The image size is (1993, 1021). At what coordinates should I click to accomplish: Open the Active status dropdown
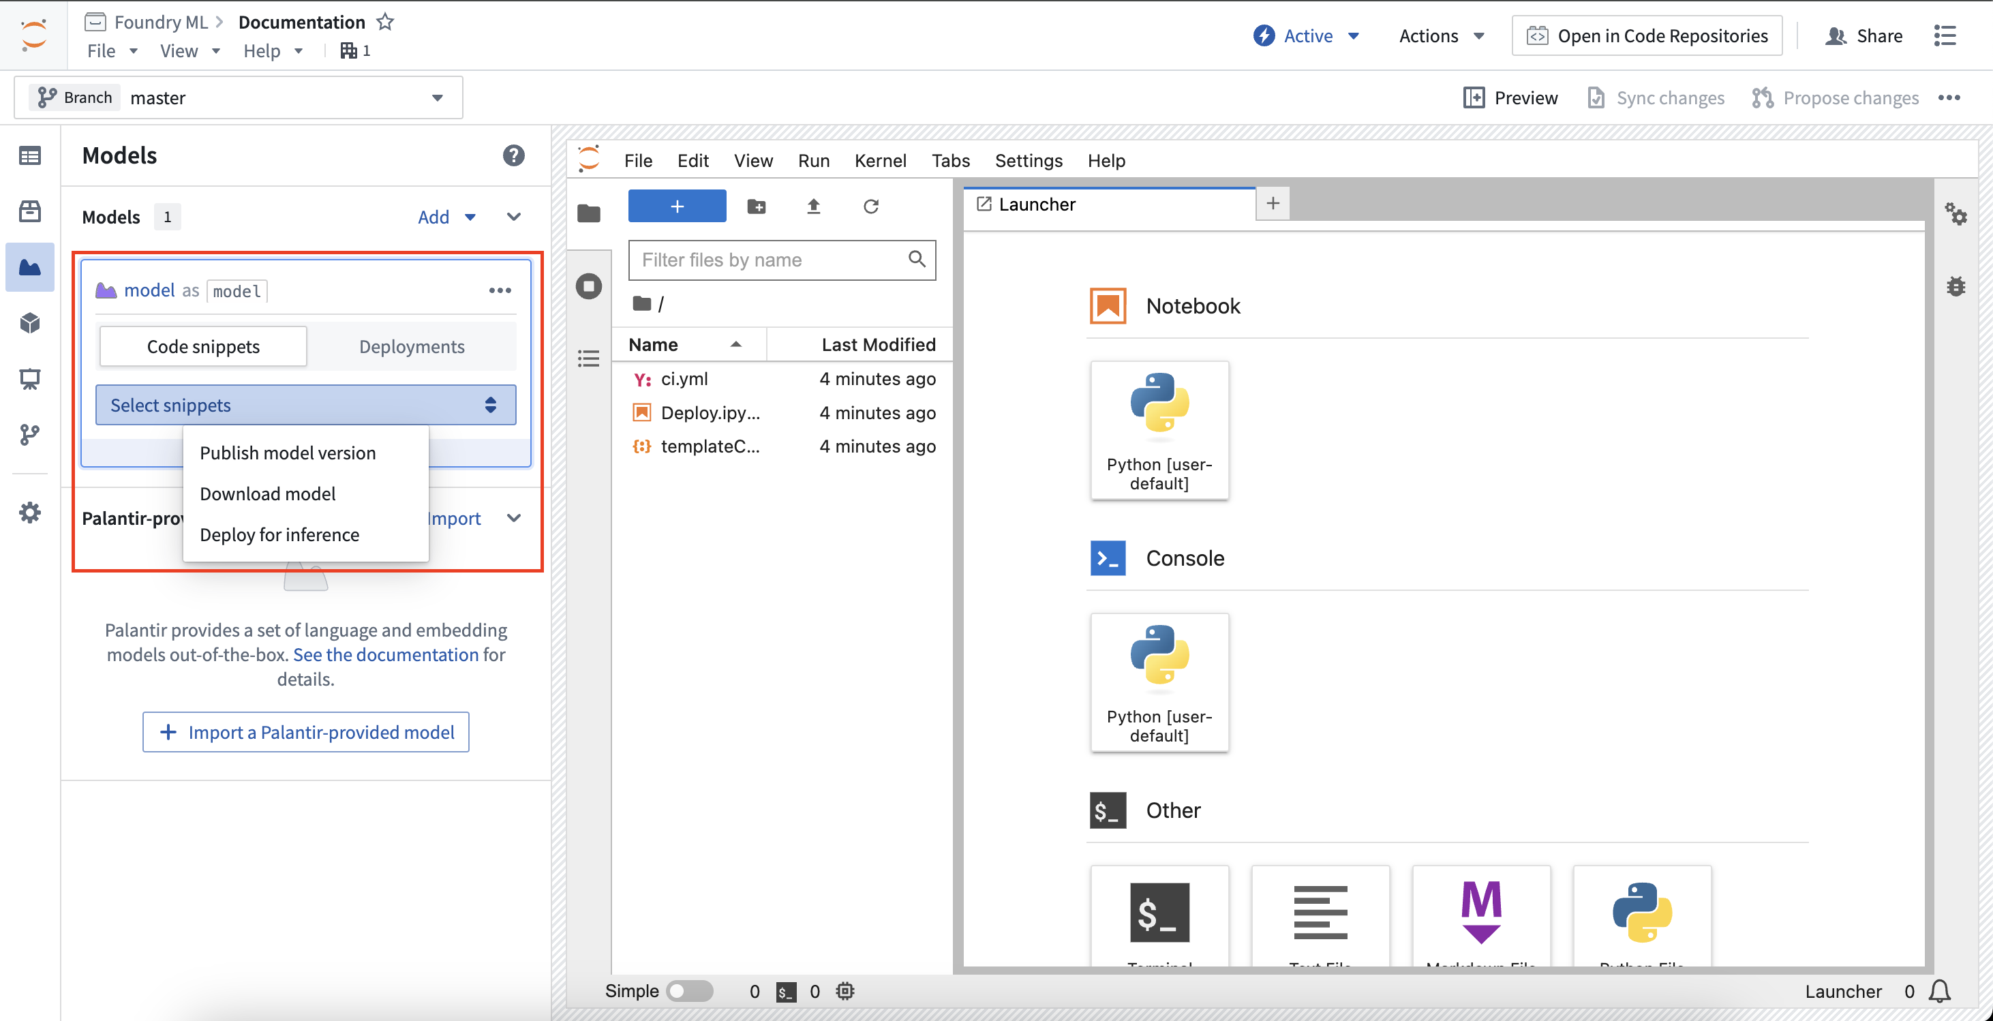pos(1306,35)
